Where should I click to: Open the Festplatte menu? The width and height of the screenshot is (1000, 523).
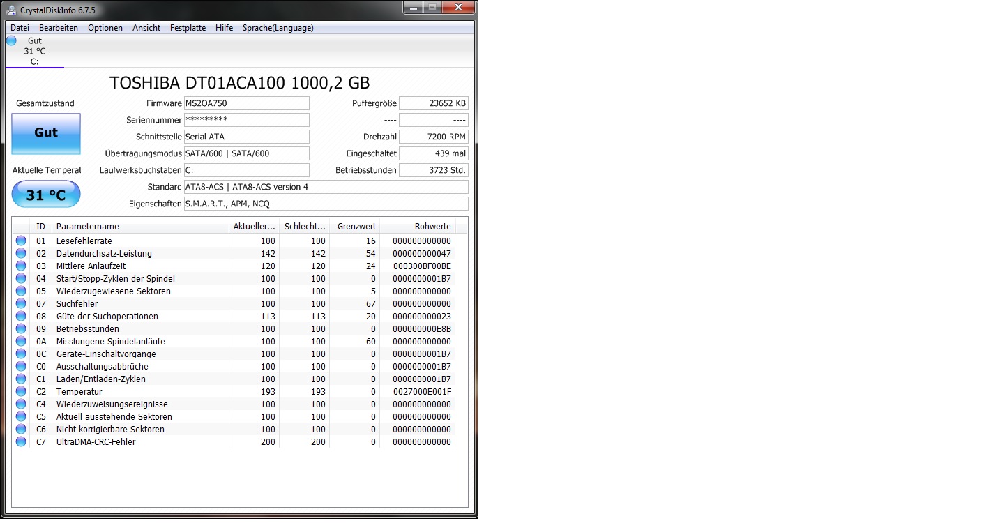point(188,28)
